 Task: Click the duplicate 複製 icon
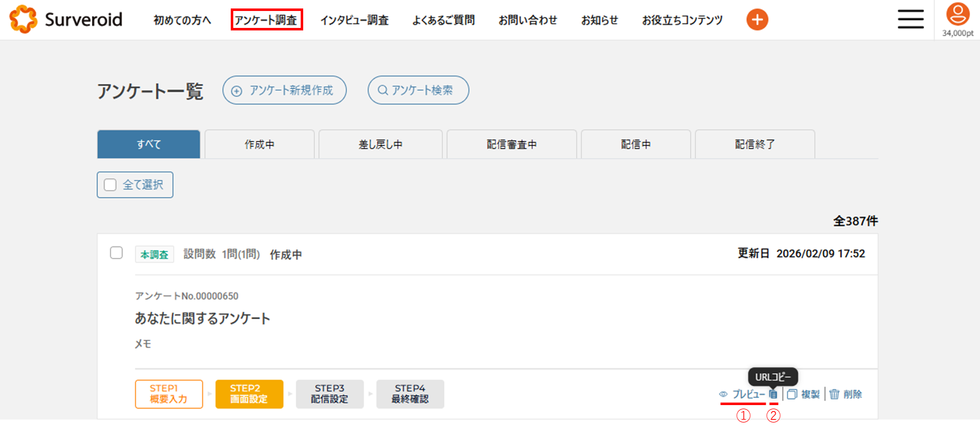tap(792, 395)
